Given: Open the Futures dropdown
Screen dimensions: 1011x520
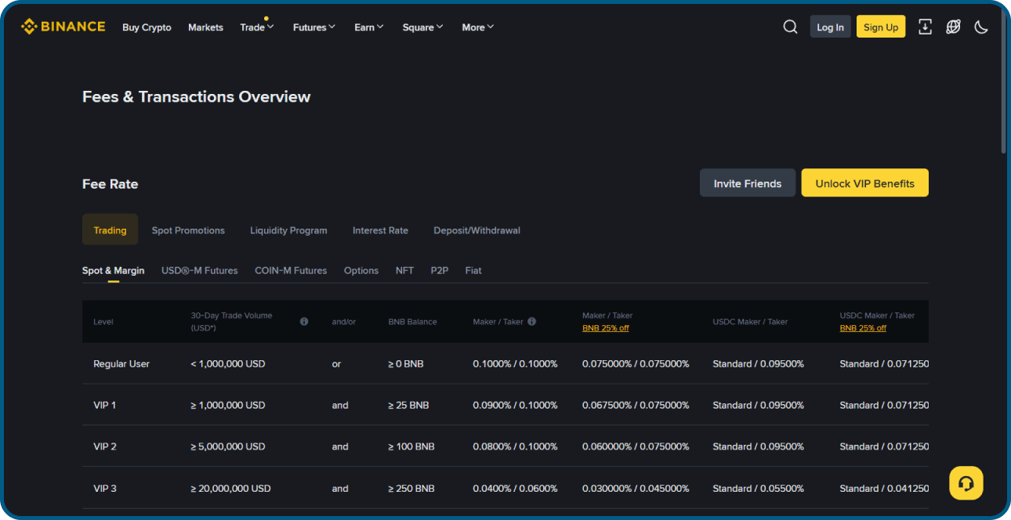Looking at the screenshot, I should click(x=313, y=27).
